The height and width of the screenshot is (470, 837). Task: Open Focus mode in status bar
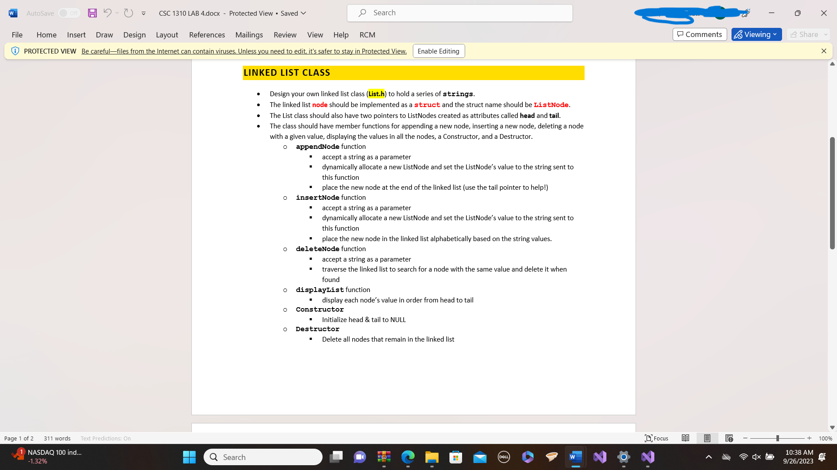click(x=657, y=438)
